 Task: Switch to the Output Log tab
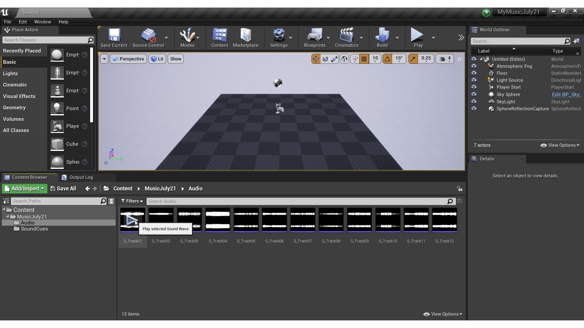[x=81, y=177]
